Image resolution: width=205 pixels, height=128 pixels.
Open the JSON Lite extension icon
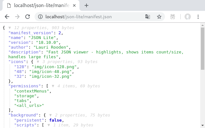pyautogui.click(x=173, y=17)
